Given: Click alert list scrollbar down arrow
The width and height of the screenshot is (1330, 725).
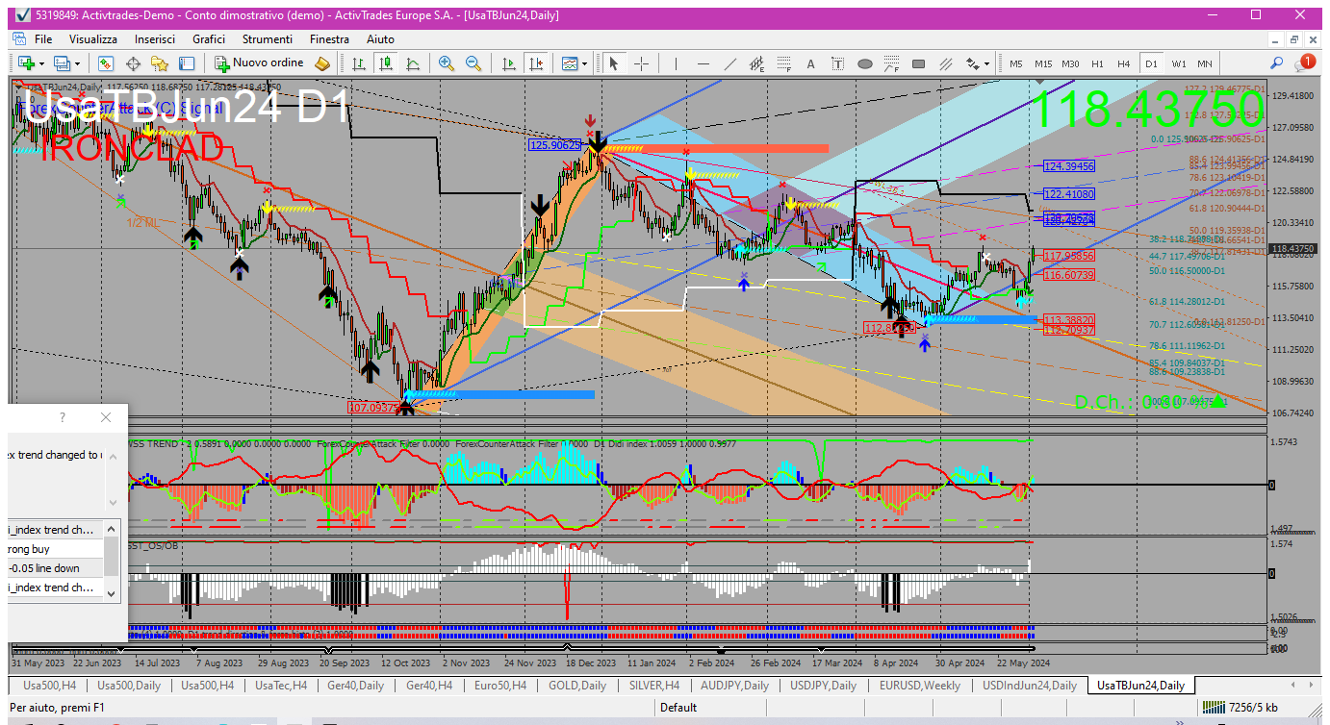Looking at the screenshot, I should click(x=113, y=594).
